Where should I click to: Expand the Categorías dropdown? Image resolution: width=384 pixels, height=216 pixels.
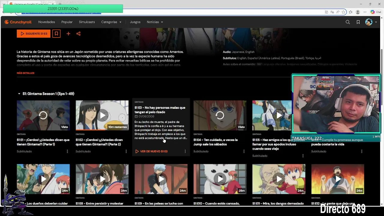(x=111, y=22)
